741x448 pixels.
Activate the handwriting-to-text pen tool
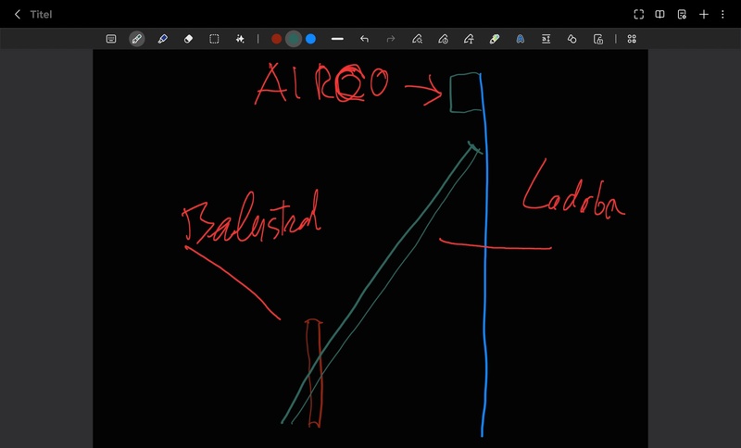469,39
